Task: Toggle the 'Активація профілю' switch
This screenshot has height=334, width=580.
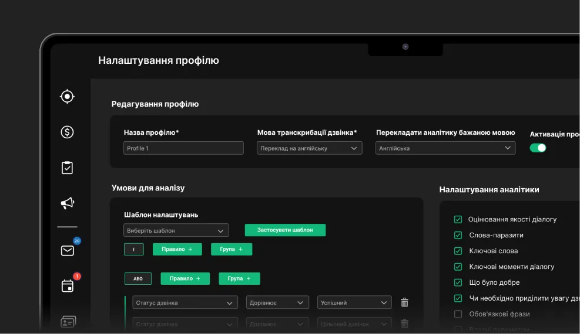Action: pos(538,148)
